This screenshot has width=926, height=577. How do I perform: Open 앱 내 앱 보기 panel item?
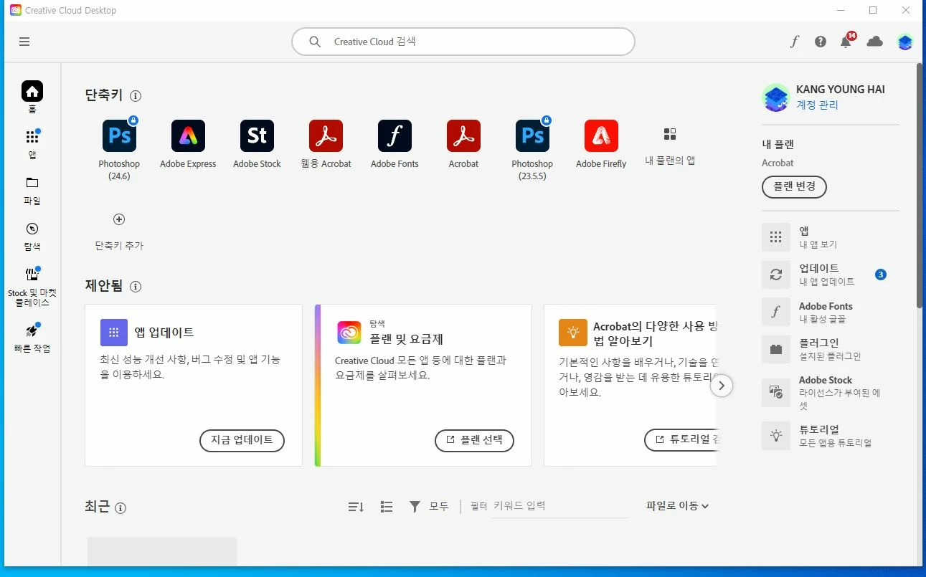pos(830,237)
